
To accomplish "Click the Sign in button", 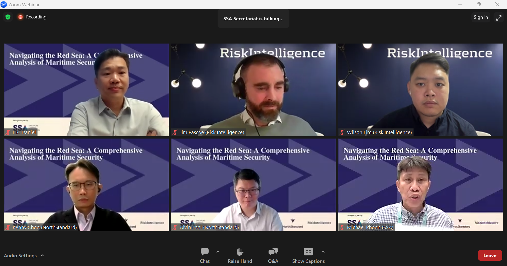I will pos(481,17).
